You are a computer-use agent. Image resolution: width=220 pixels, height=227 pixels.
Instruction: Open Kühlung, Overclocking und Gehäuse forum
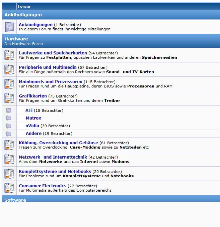(58, 143)
